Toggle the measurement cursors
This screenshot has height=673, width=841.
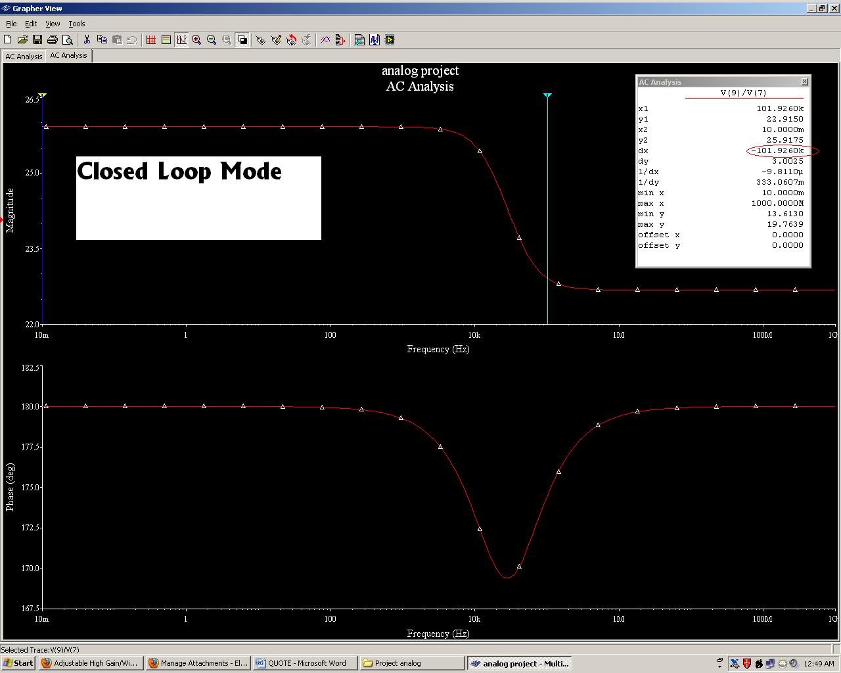click(x=181, y=40)
